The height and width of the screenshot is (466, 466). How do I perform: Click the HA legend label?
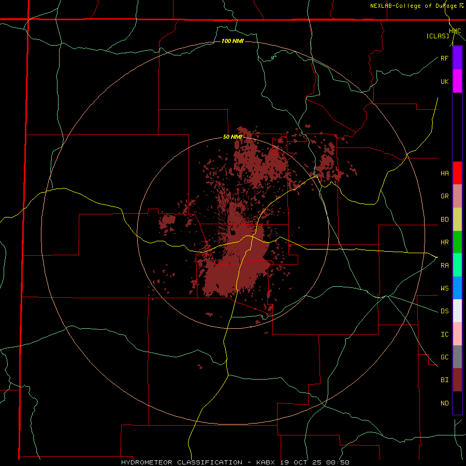click(444, 173)
